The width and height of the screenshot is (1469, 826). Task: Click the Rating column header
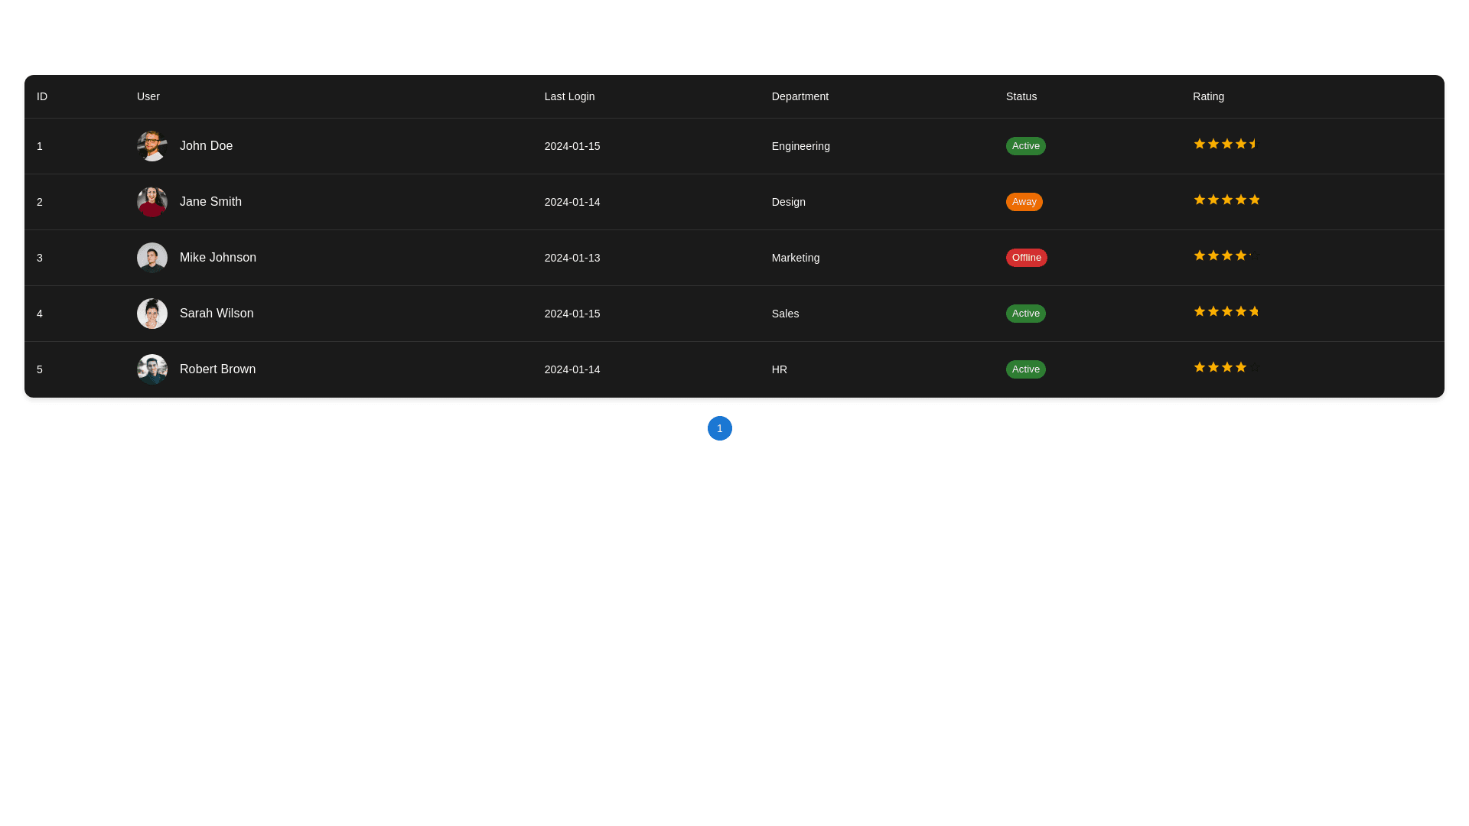coord(1208,96)
